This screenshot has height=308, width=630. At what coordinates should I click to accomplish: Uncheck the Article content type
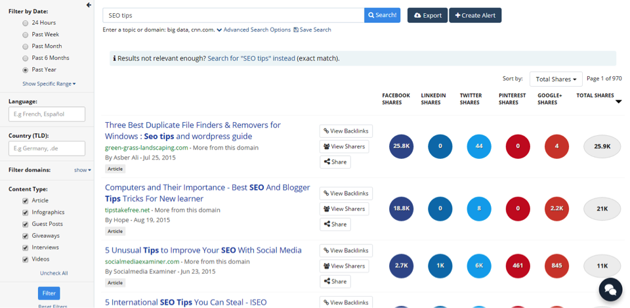pyautogui.click(x=26, y=201)
